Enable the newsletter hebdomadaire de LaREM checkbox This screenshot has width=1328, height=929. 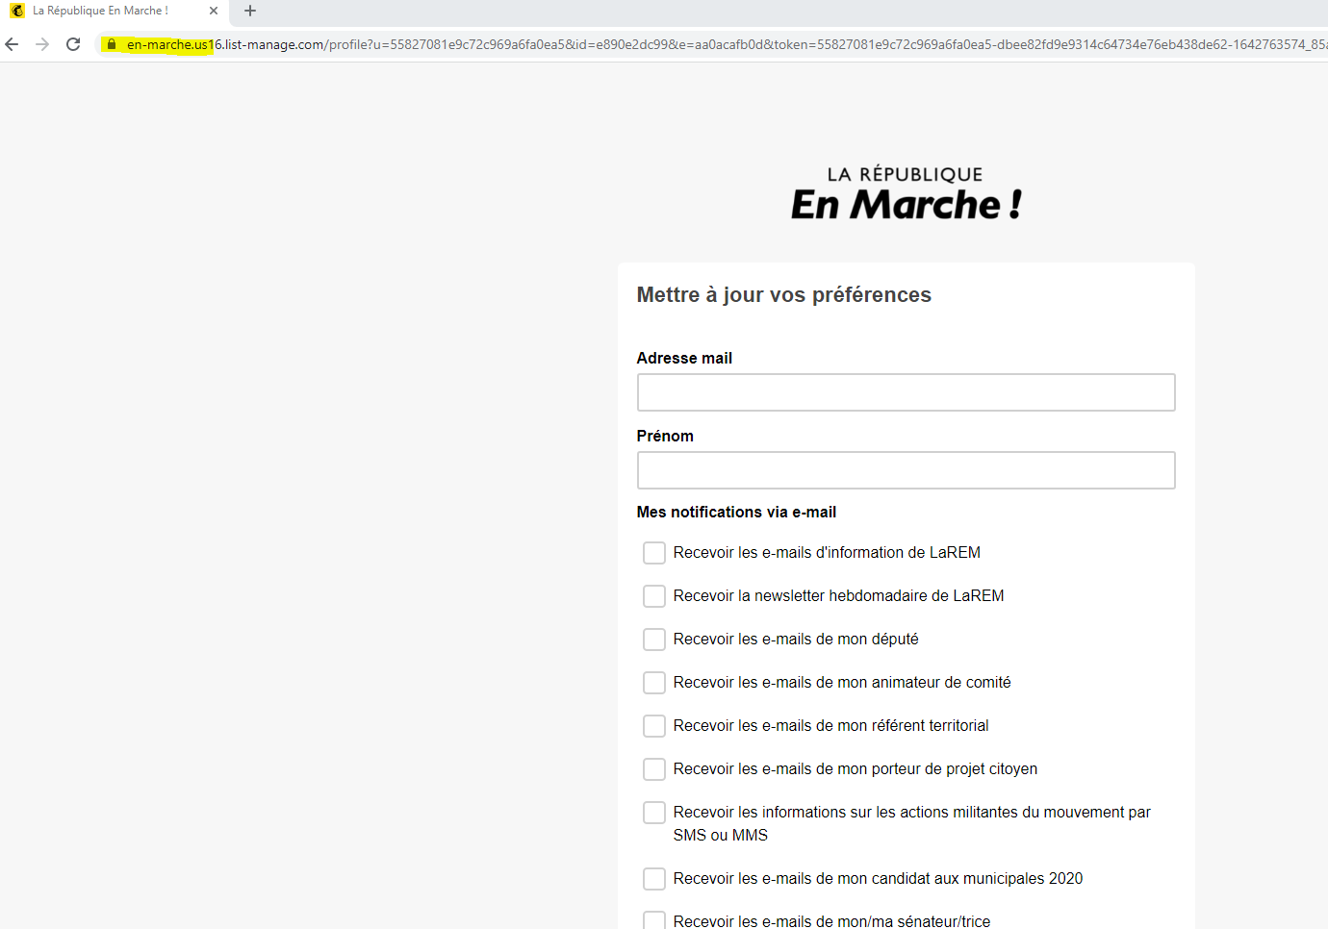(x=654, y=596)
